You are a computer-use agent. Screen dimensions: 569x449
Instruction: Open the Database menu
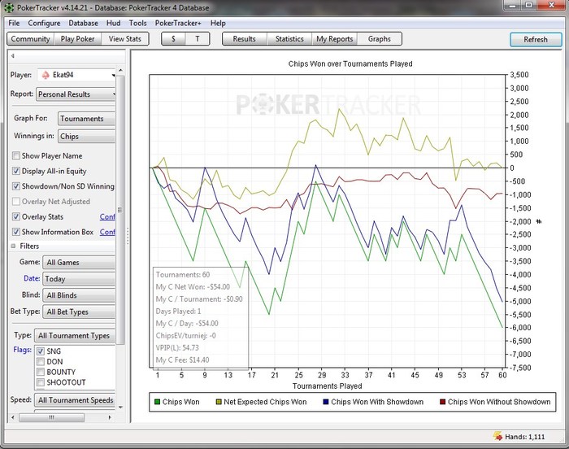(x=83, y=23)
